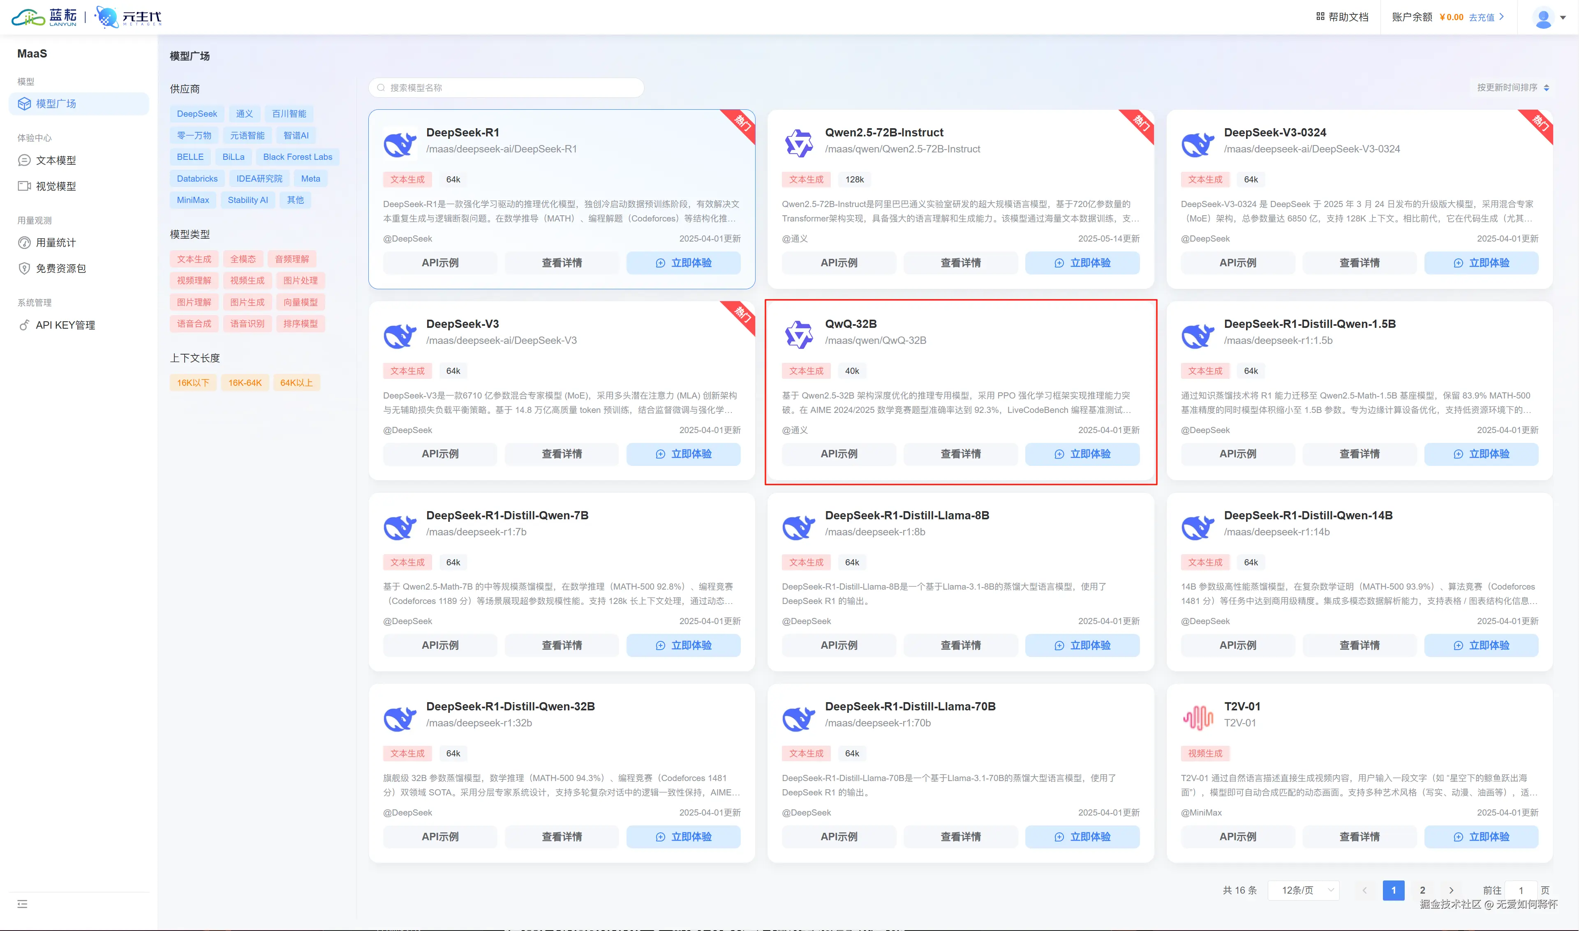Click the Qwen2.5-72B-Instruct model logo
Image resolution: width=1579 pixels, height=931 pixels.
(799, 143)
